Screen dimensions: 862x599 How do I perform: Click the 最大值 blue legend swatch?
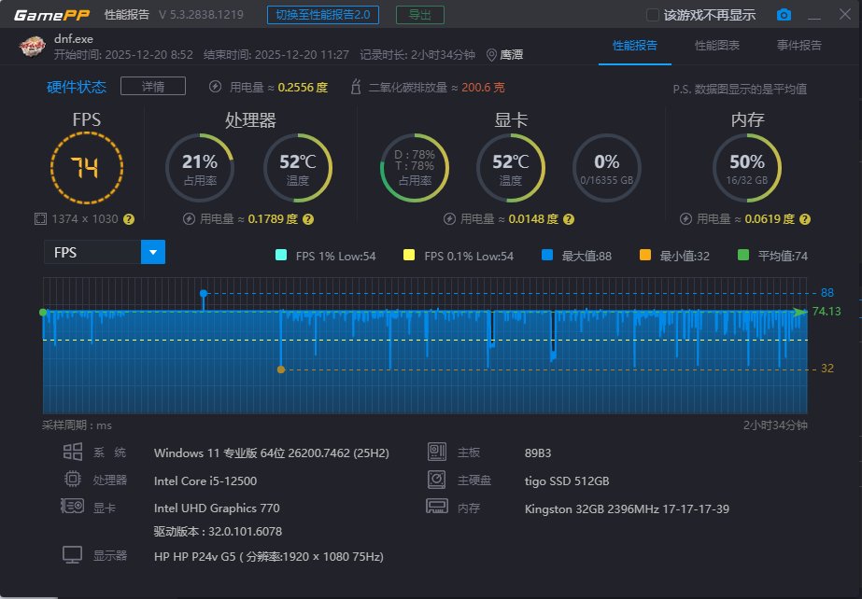pyautogui.click(x=549, y=253)
